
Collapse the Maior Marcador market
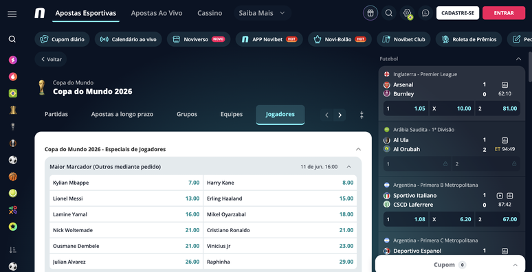pyautogui.click(x=348, y=166)
